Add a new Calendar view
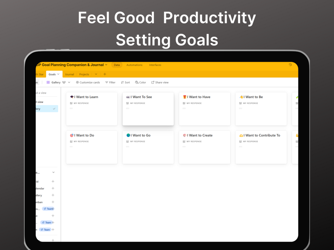Screen dimensions: 334x250 (x=53, y=188)
